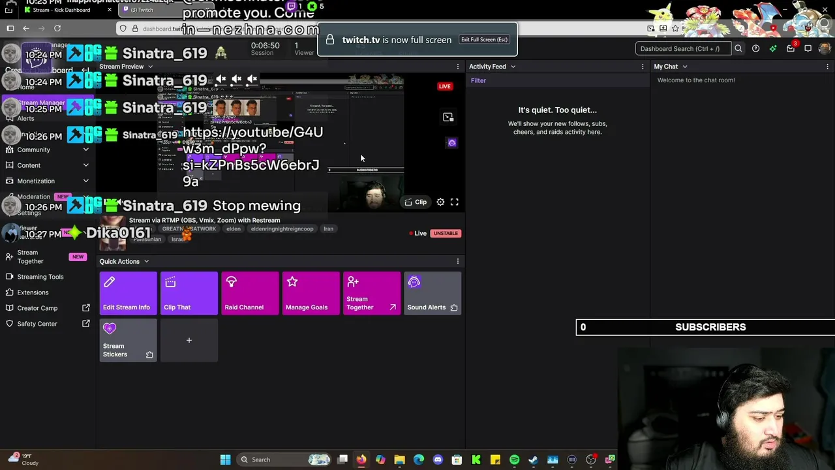Click the green sparkle icon in header

[x=773, y=48]
